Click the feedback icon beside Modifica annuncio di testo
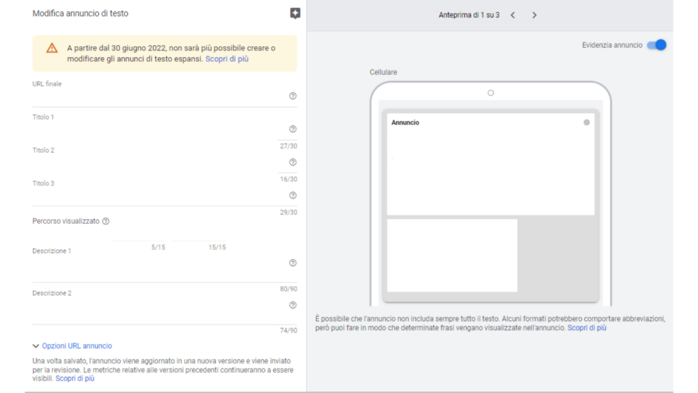The width and height of the screenshot is (698, 393). click(295, 14)
